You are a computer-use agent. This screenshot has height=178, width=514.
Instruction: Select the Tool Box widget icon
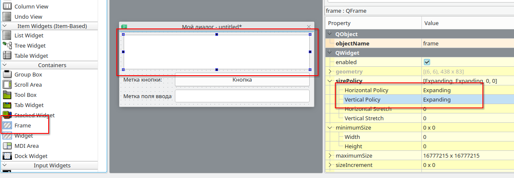[x=7, y=95]
